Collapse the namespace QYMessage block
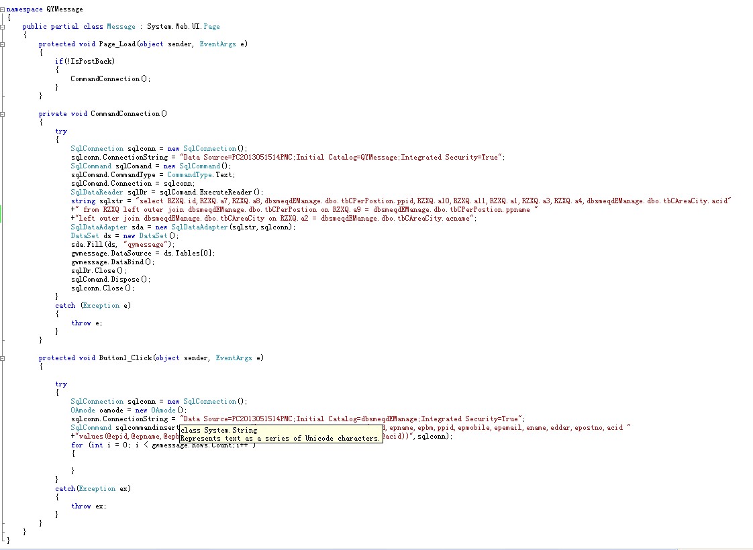The width and height of the screenshot is (753, 550). (3, 9)
